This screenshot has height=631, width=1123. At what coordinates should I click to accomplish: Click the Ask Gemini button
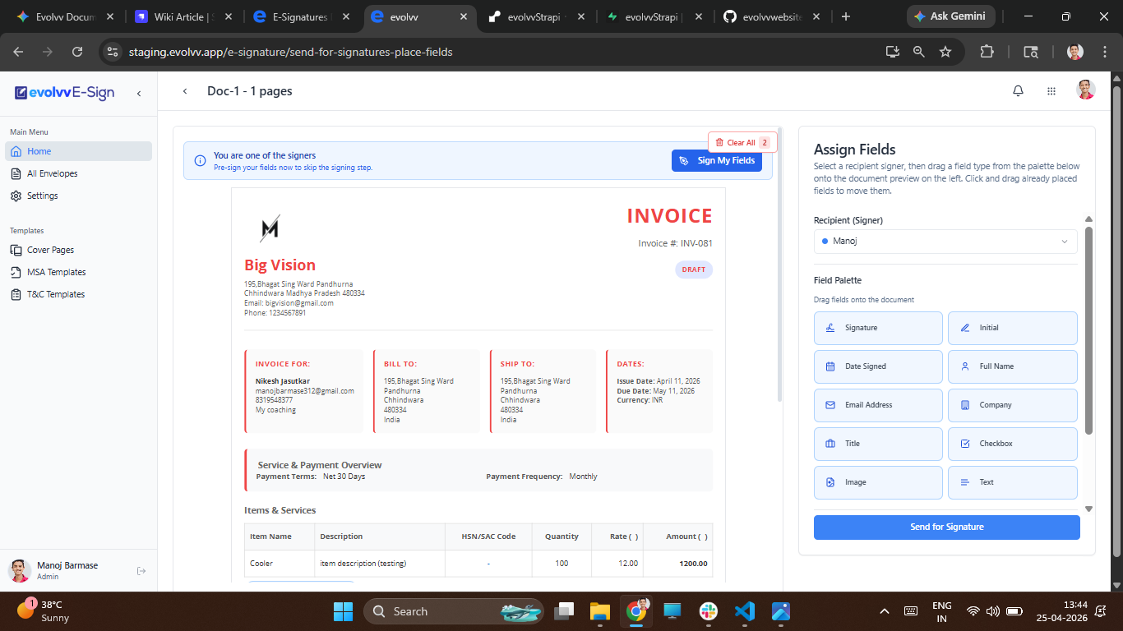951,16
